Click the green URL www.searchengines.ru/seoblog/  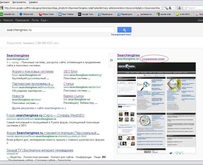82,75
